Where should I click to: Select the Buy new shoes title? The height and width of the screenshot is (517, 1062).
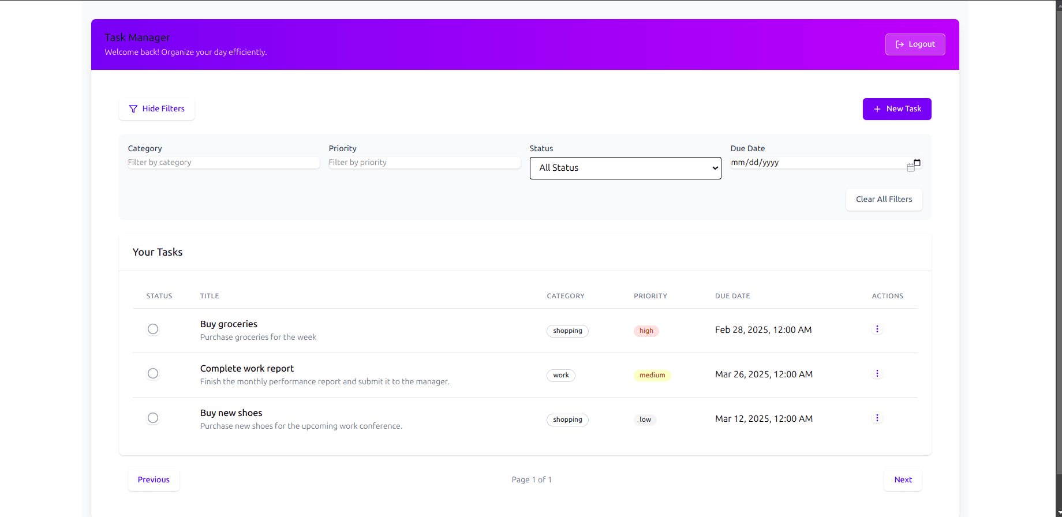coord(231,413)
